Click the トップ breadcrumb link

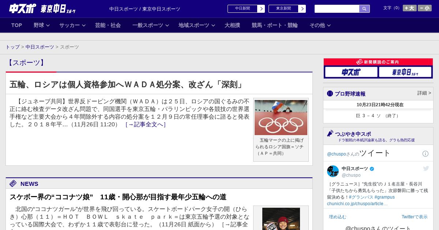pos(12,47)
